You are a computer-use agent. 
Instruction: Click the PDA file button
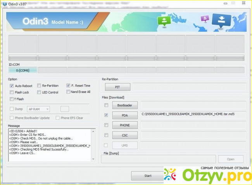pos(125,115)
